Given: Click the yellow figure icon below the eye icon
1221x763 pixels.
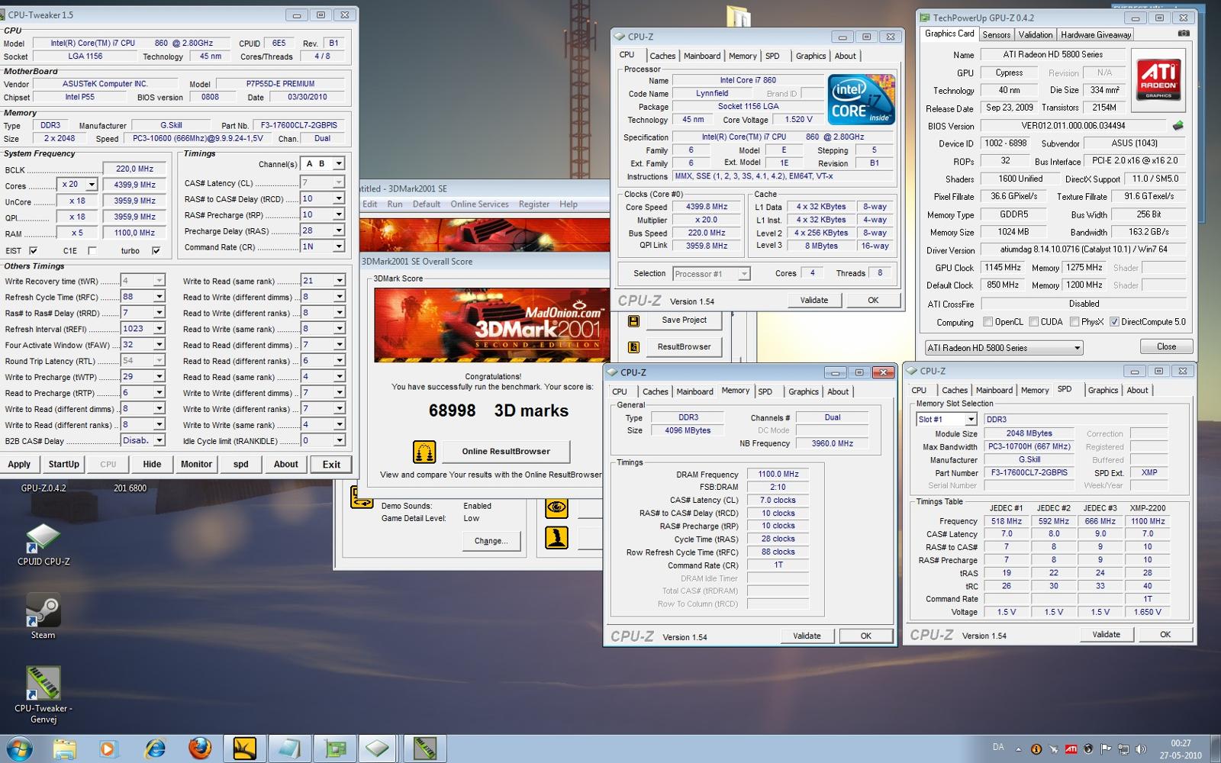Looking at the screenshot, I should pyautogui.click(x=556, y=538).
